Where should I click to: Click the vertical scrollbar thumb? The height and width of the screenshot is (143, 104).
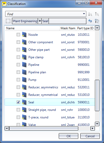(x=97, y=95)
